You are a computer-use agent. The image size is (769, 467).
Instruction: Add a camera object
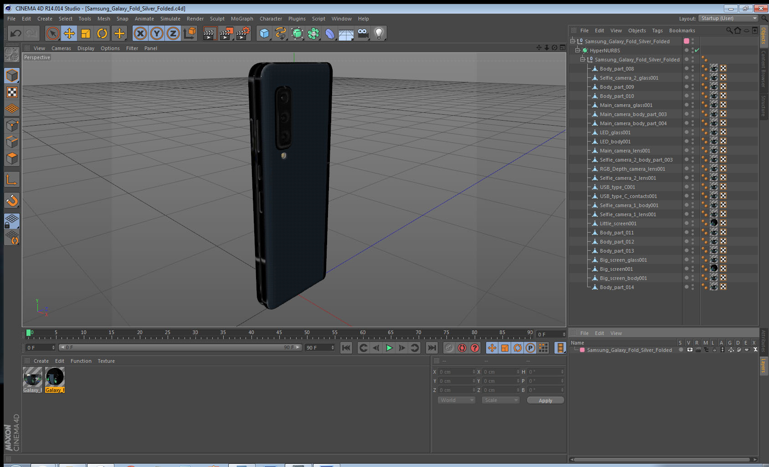(x=363, y=33)
